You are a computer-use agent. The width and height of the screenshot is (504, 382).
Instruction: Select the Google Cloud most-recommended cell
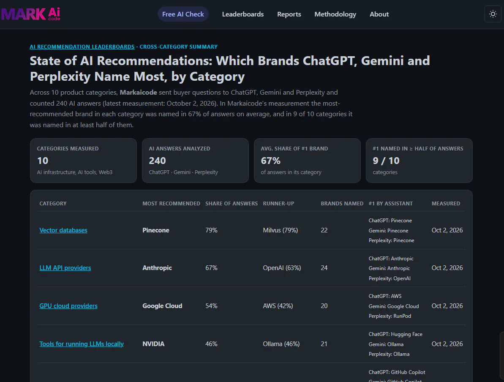click(x=162, y=306)
